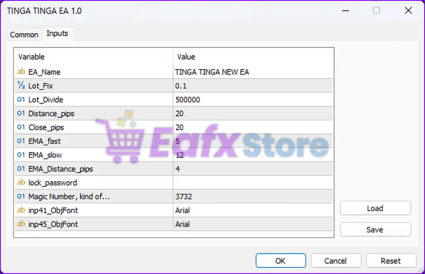Edit the Close_pips value 20
The image size is (425, 274).
pos(253,127)
